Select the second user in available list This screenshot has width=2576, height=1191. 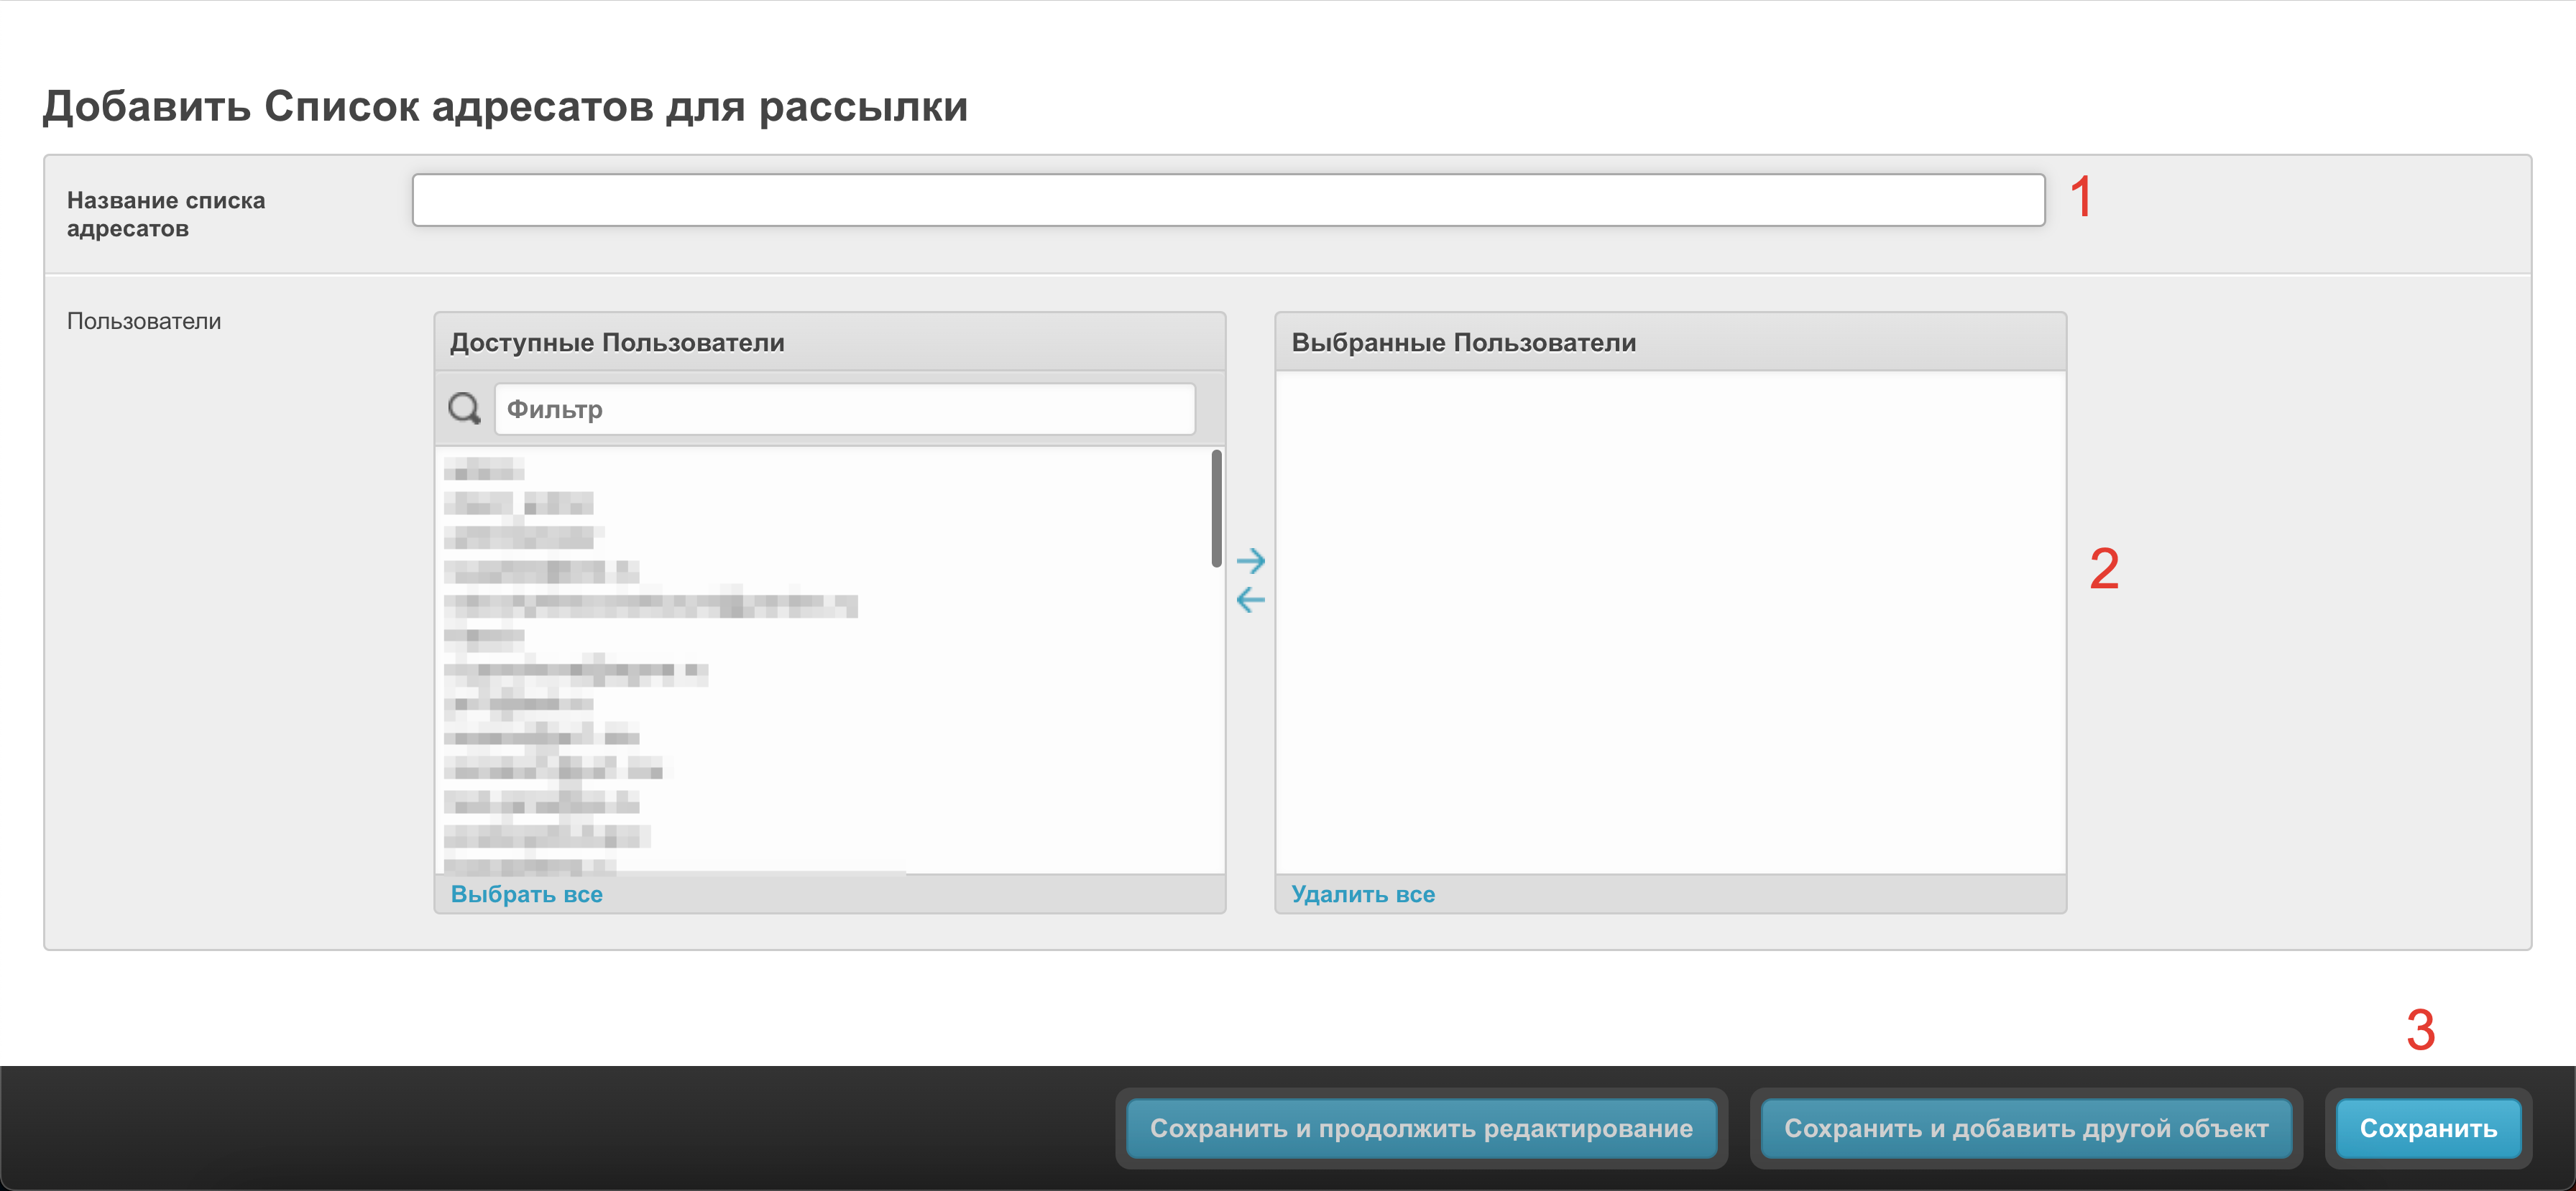click(x=518, y=503)
